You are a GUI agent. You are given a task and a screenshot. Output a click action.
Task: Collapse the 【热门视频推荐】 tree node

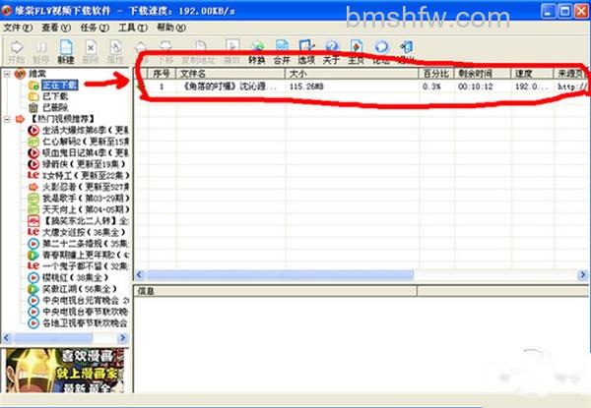7,120
